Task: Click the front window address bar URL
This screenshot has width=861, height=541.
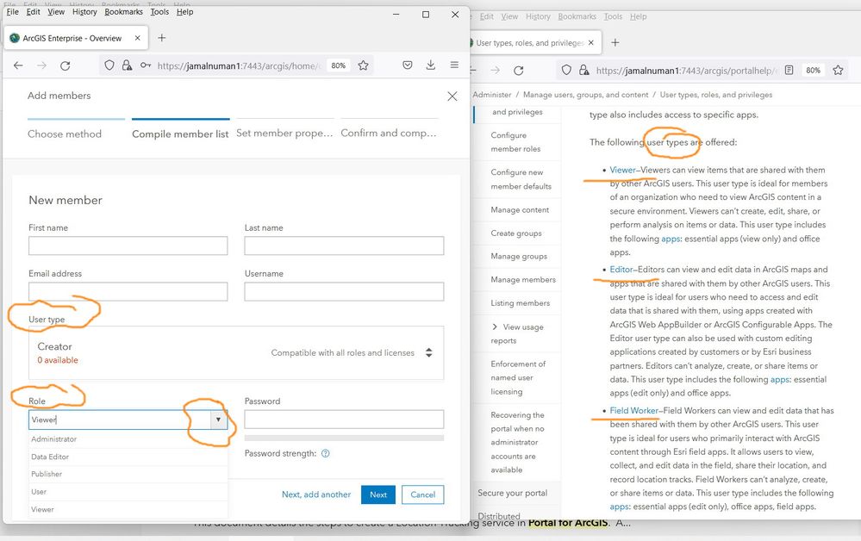Action: [239, 65]
